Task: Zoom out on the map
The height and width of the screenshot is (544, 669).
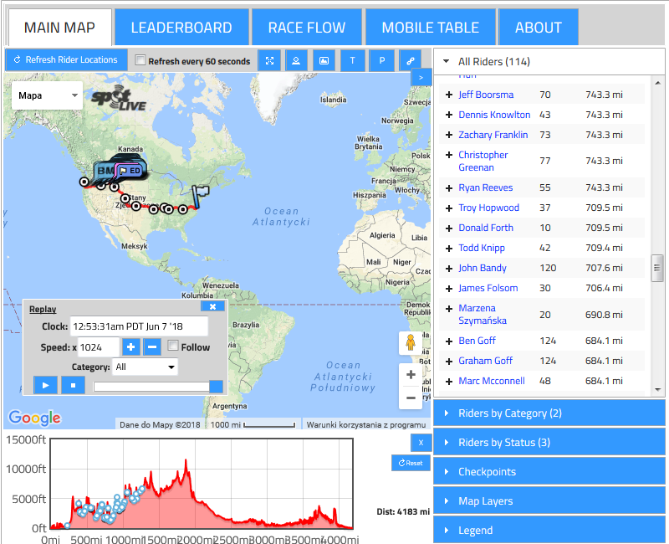Action: [x=411, y=398]
